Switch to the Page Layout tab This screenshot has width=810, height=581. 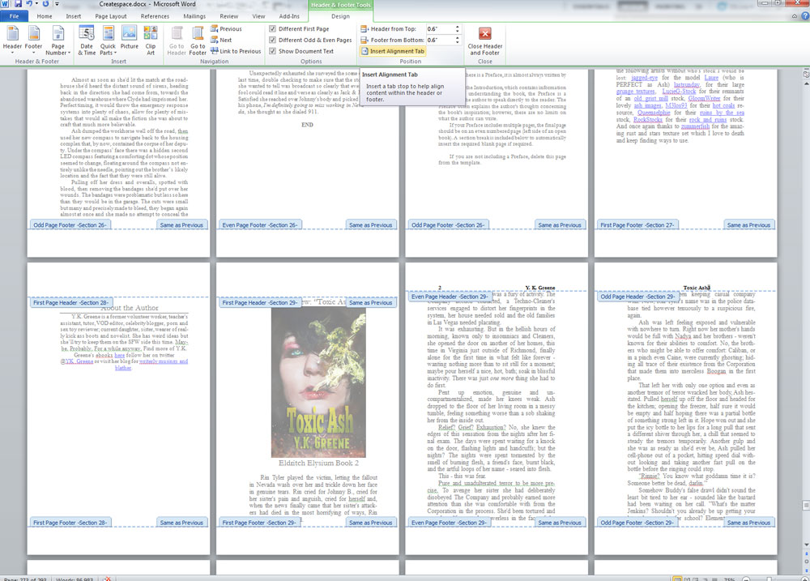click(x=111, y=16)
